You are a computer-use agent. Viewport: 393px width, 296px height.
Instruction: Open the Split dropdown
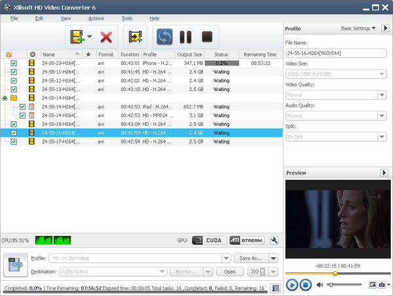(x=382, y=137)
